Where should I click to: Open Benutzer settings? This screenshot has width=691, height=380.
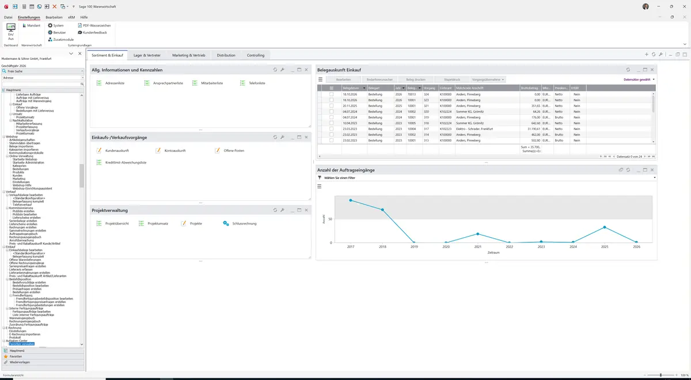pyautogui.click(x=57, y=33)
